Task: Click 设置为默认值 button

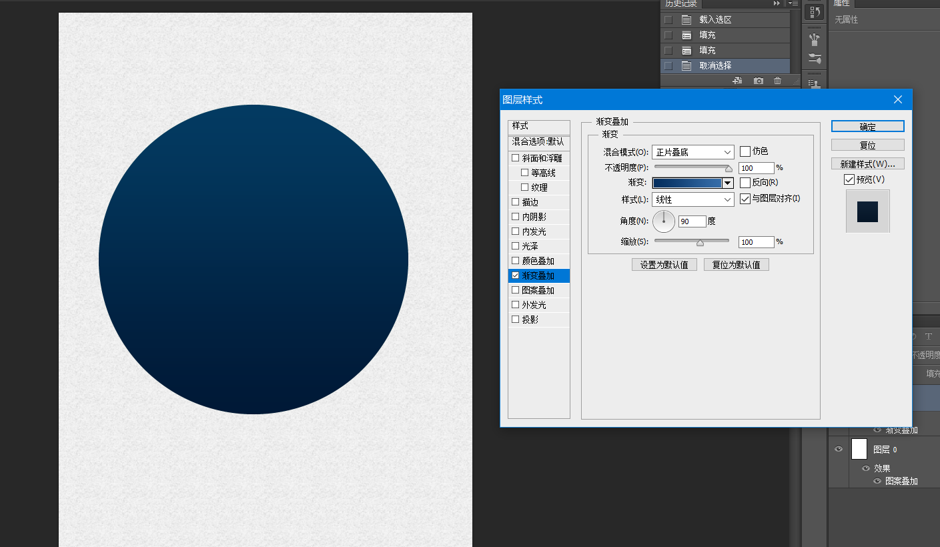Action: coord(664,265)
